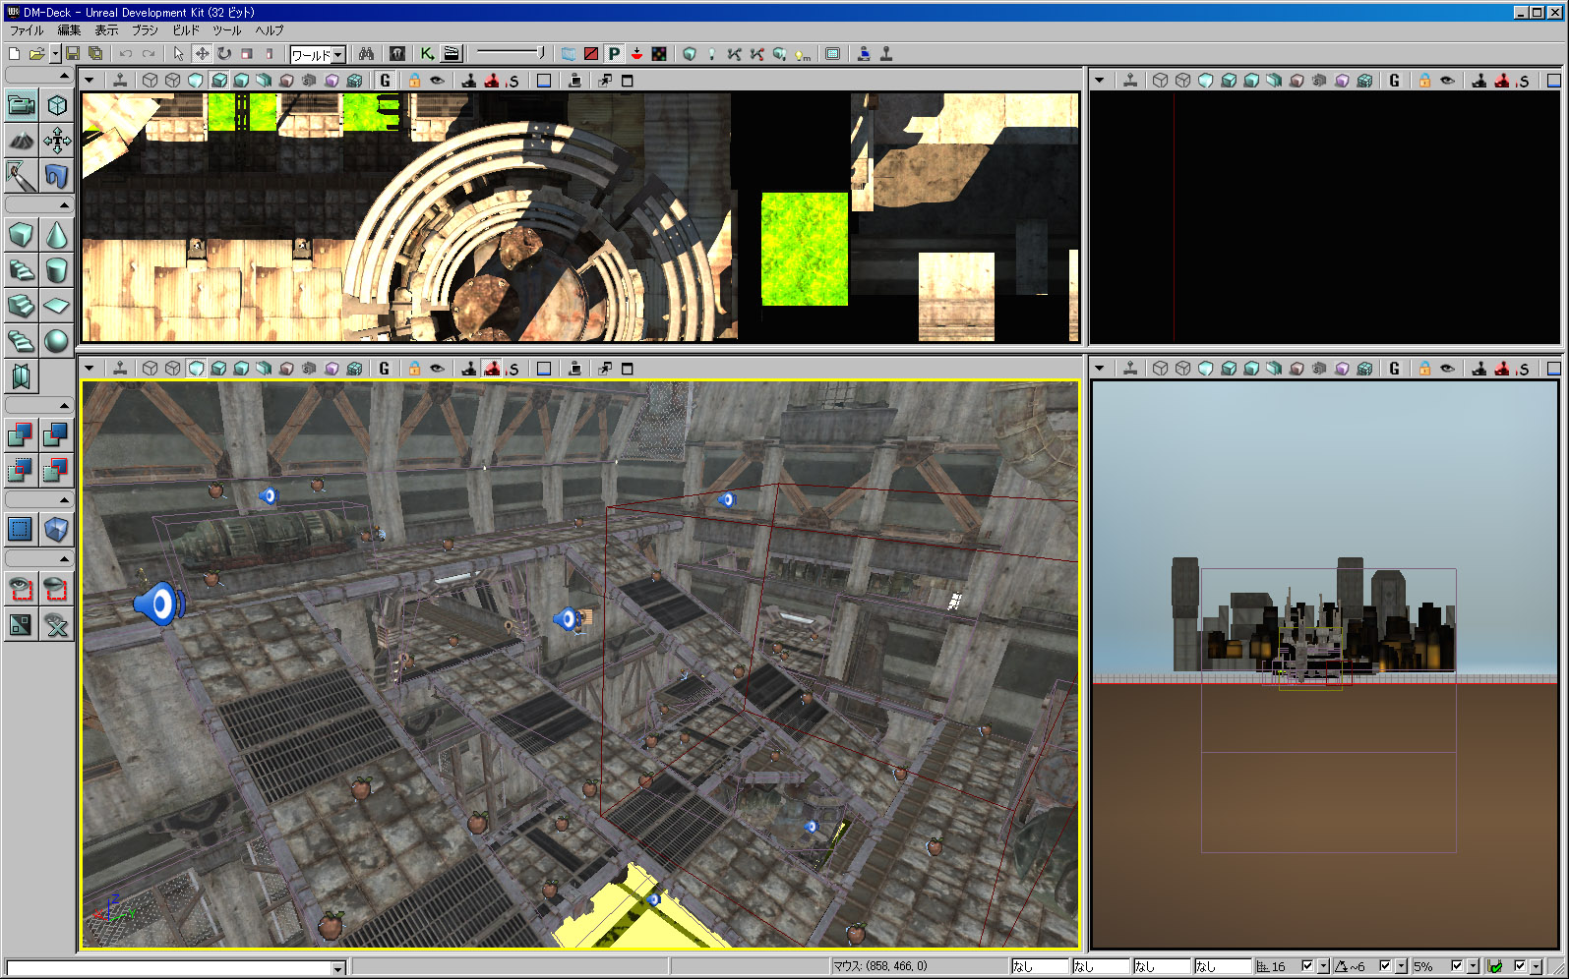The image size is (1569, 979).
Task: Open Matinee with the clapperboard icon
Action: tap(452, 54)
